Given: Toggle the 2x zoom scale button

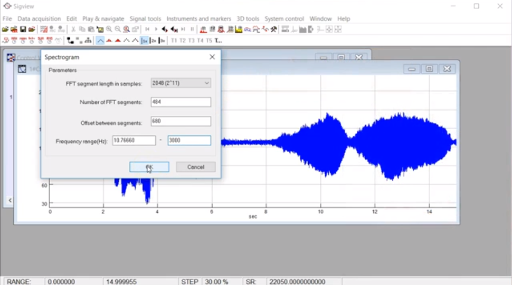Looking at the screenshot, I should (153, 41).
